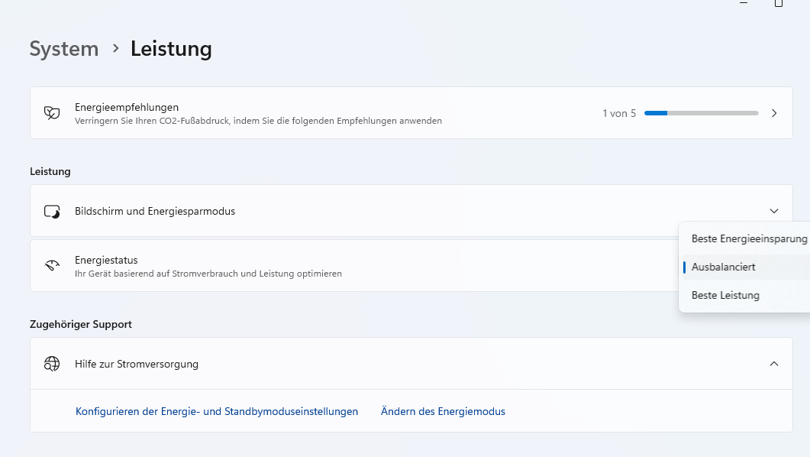This screenshot has width=810, height=457.
Task: Click the 1 von 5 recommendations progress bar
Action: click(701, 113)
